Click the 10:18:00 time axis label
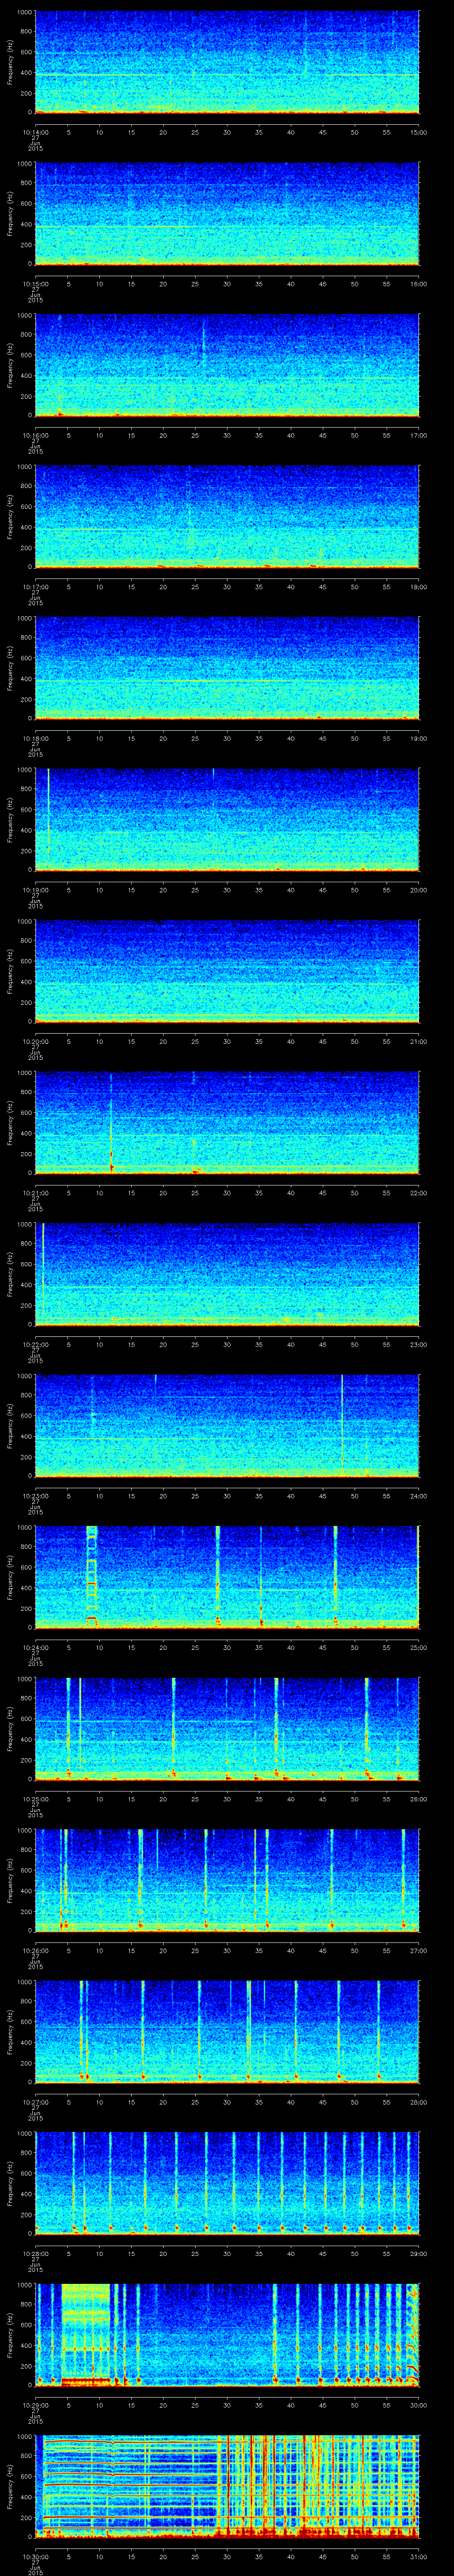 point(35,738)
